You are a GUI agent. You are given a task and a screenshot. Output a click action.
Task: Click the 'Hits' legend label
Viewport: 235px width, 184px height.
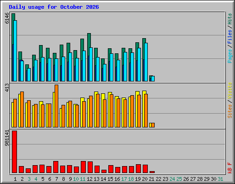(x=230, y=19)
